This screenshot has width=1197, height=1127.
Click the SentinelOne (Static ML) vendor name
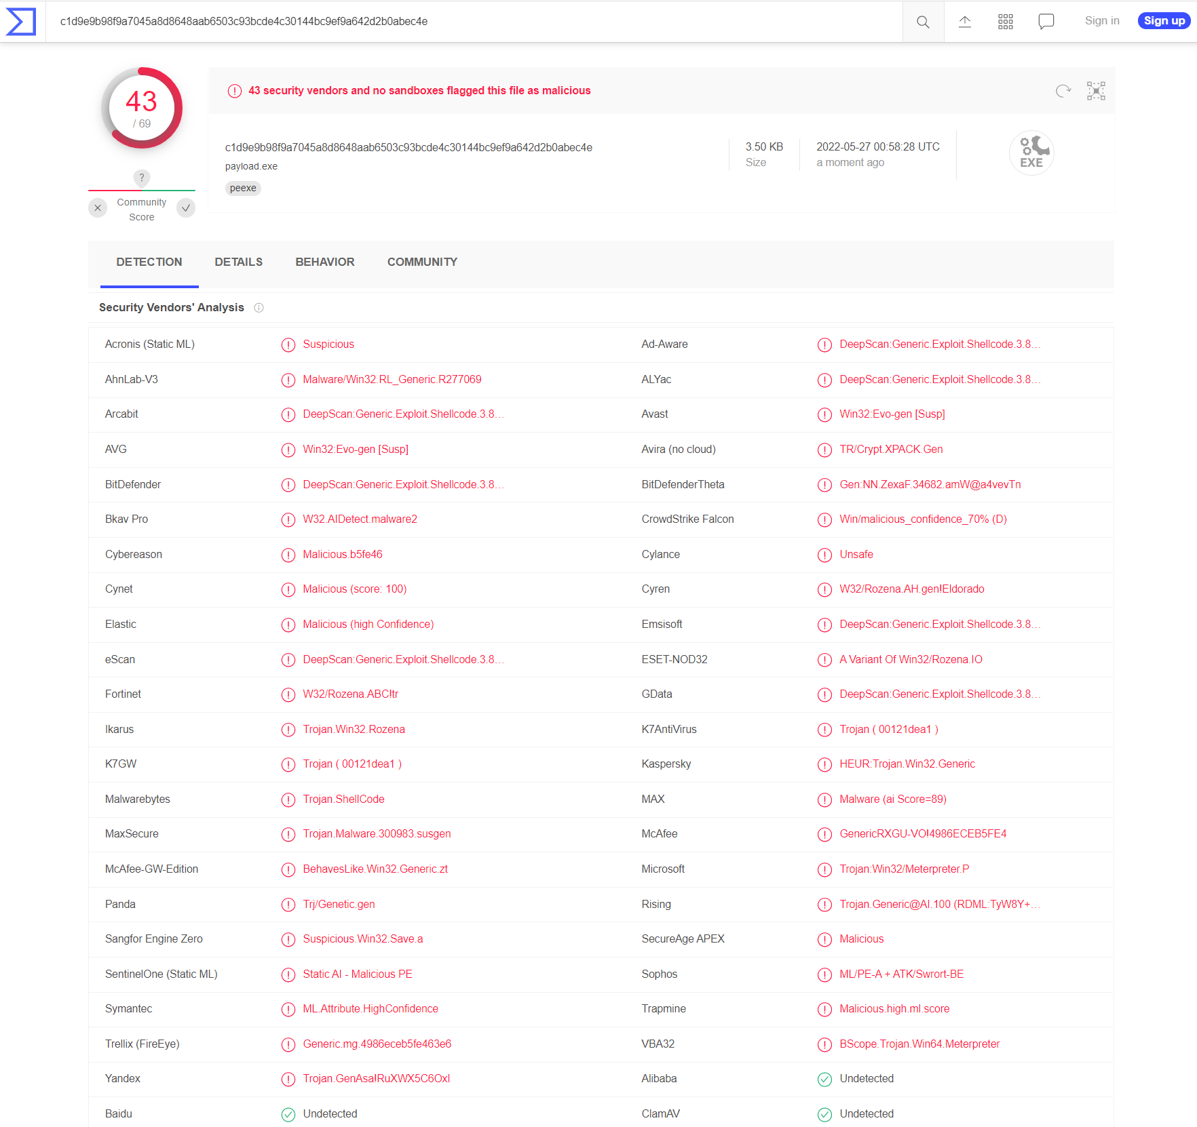(x=161, y=974)
